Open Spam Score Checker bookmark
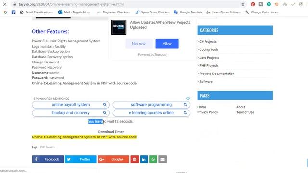Screen dimensions: 308x173 point(153,12)
